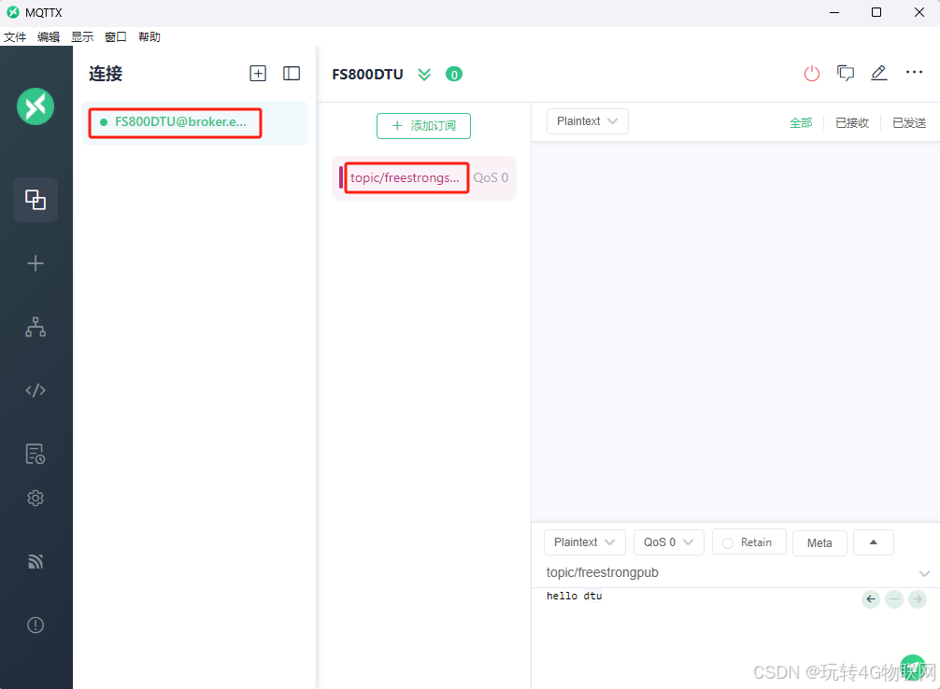Open the 帮助 menu
Screen dimensions: 940x689
pos(150,37)
